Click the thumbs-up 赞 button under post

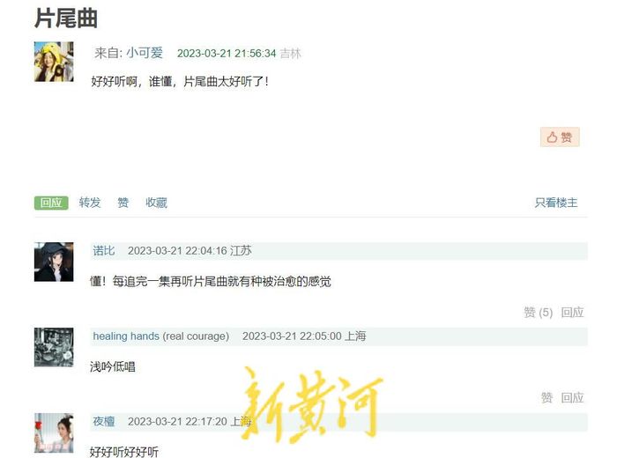(560, 137)
